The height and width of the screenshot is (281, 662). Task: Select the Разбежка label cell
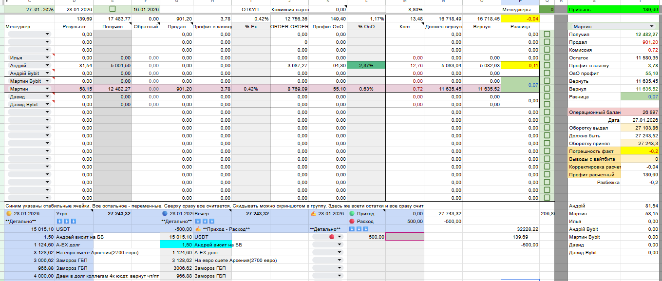594,182
